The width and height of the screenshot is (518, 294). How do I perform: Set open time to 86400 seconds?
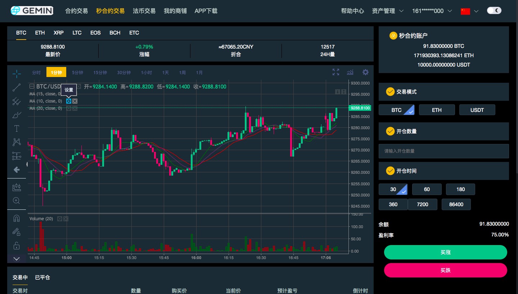pyautogui.click(x=456, y=204)
